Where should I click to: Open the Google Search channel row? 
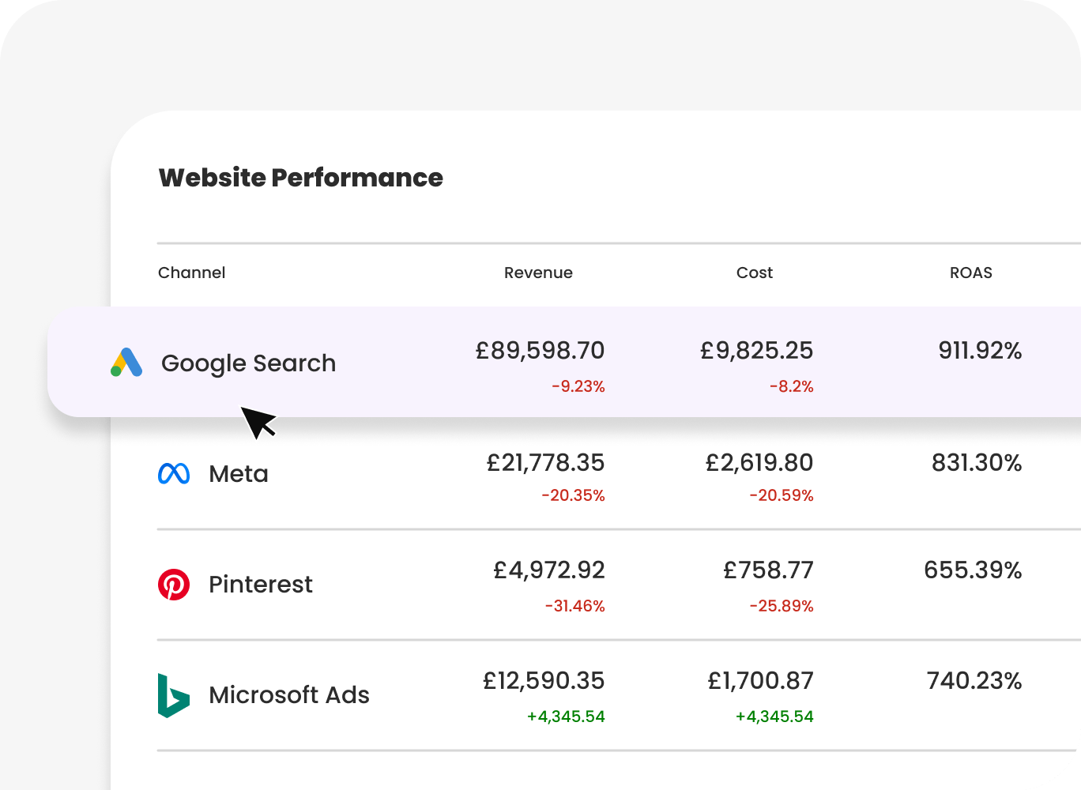pyautogui.click(x=248, y=363)
